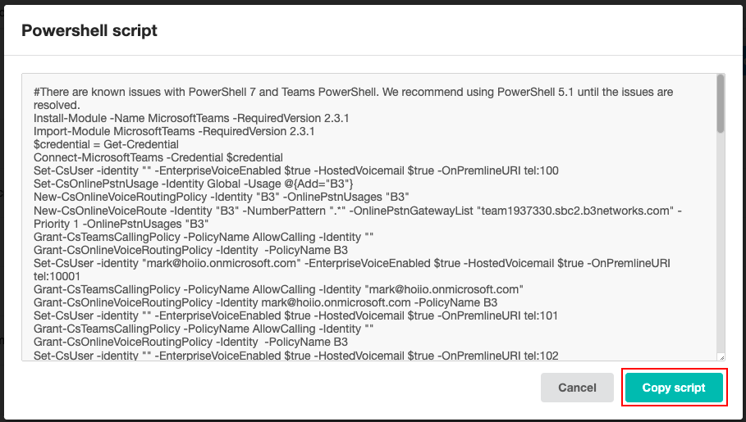This screenshot has height=422, width=746.
Task: Place cursor on the Import-Module MicrosoftTeams line
Action: click(174, 131)
